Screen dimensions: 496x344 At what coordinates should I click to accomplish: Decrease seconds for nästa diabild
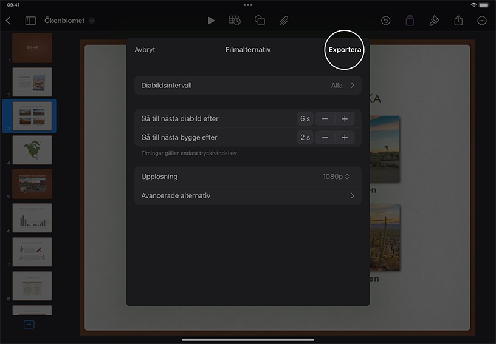325,119
